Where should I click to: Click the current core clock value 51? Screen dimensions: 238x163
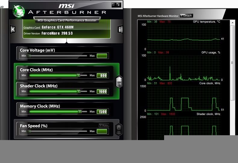tap(223, 110)
